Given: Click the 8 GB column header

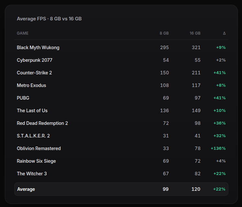Looking at the screenshot, I should point(164,33).
